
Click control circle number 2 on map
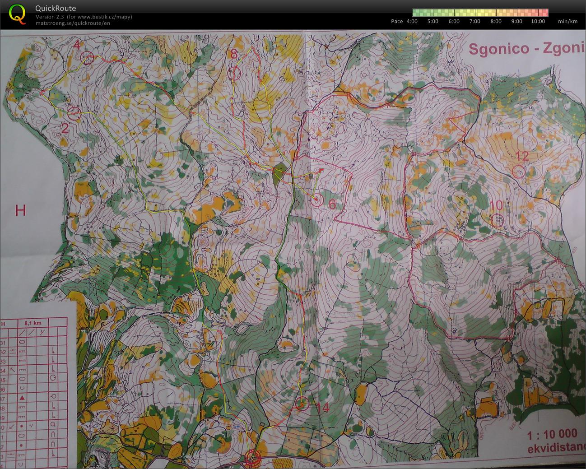coord(74,113)
